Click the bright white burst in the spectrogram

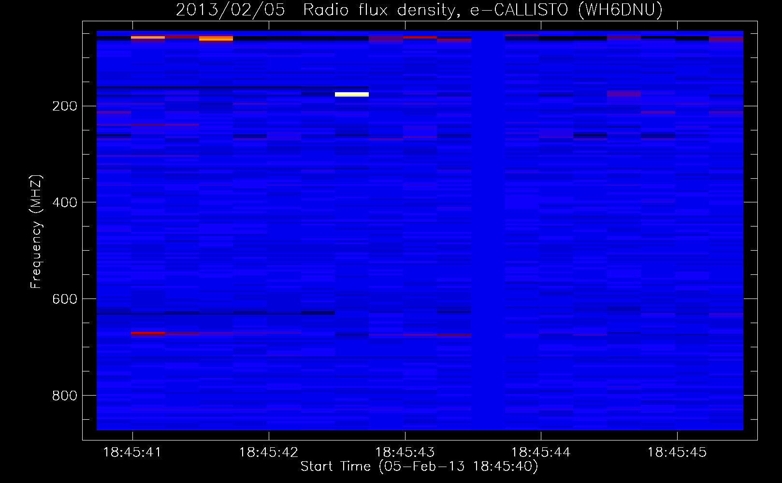click(x=352, y=94)
